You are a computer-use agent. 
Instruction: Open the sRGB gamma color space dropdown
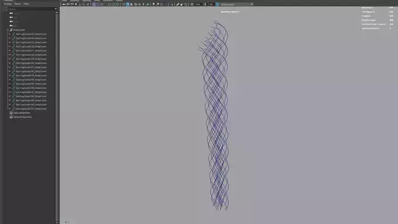(x=237, y=4)
